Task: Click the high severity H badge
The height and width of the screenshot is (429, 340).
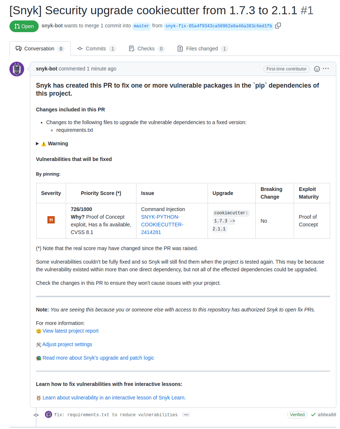Action: click(x=51, y=220)
